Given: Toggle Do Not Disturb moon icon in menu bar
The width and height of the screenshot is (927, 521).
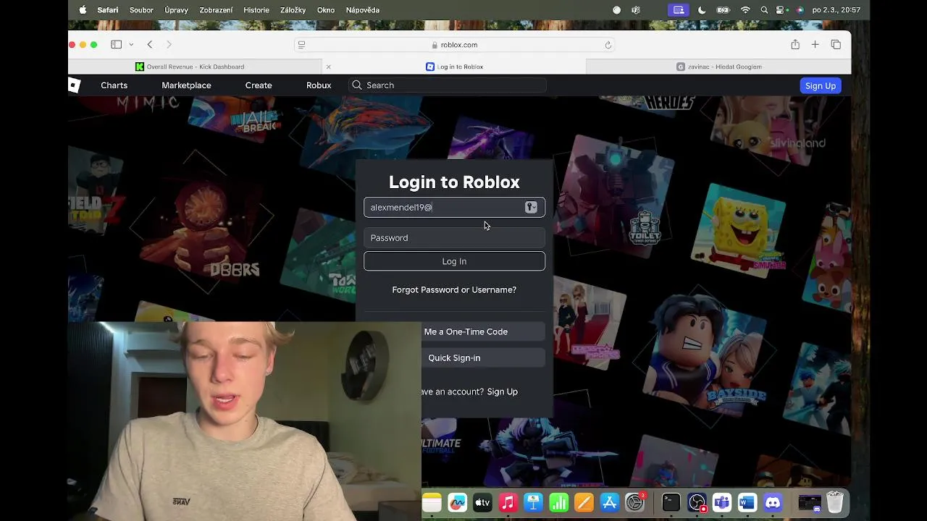Looking at the screenshot, I should coord(702,10).
